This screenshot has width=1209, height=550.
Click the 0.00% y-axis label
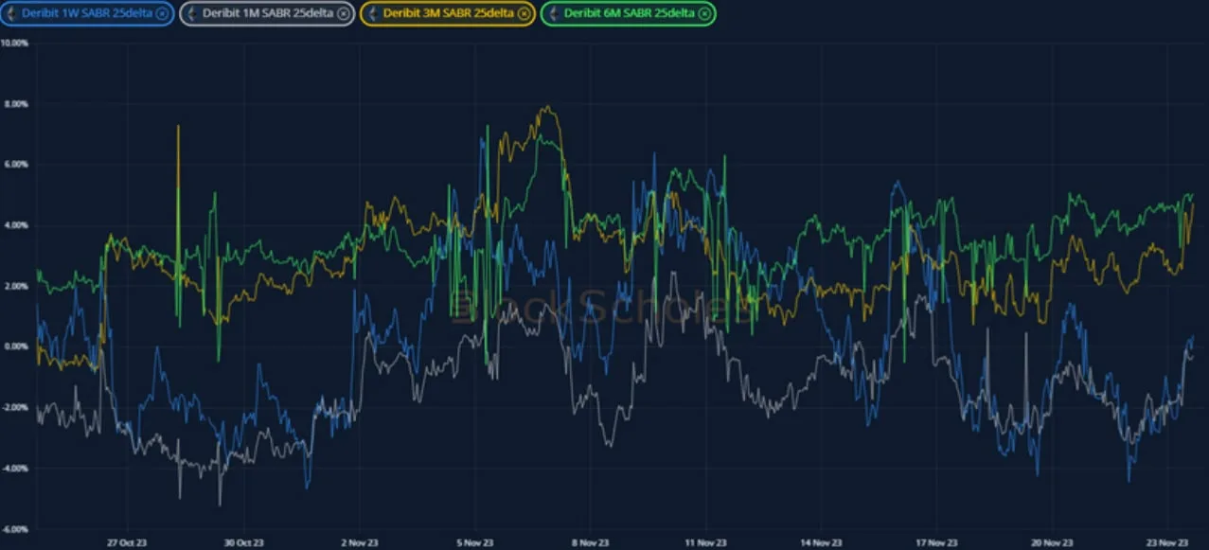[17, 346]
